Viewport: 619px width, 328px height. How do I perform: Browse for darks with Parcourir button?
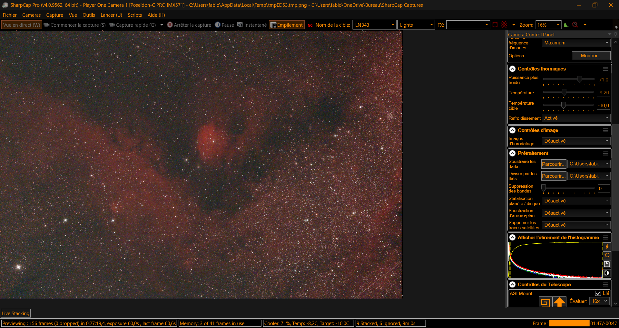tap(554, 164)
